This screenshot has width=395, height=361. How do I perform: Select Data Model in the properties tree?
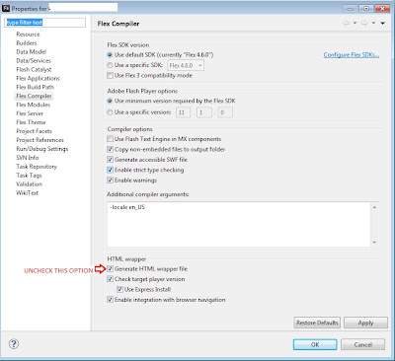pyautogui.click(x=32, y=52)
